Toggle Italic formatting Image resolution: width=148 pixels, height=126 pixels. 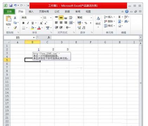(x=28, y=23)
